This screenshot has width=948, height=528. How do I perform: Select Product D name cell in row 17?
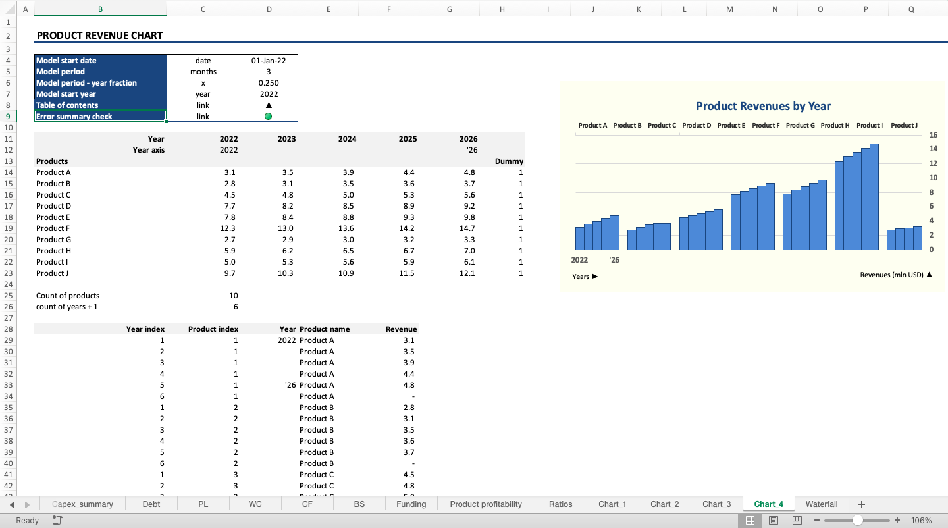click(x=100, y=206)
